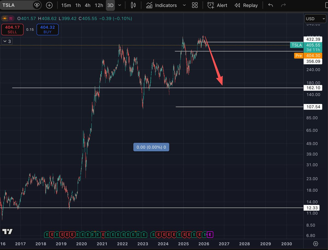The width and height of the screenshot is (328, 250).
Task: Click the C405.55 close value in legend
Action: pos(87,19)
